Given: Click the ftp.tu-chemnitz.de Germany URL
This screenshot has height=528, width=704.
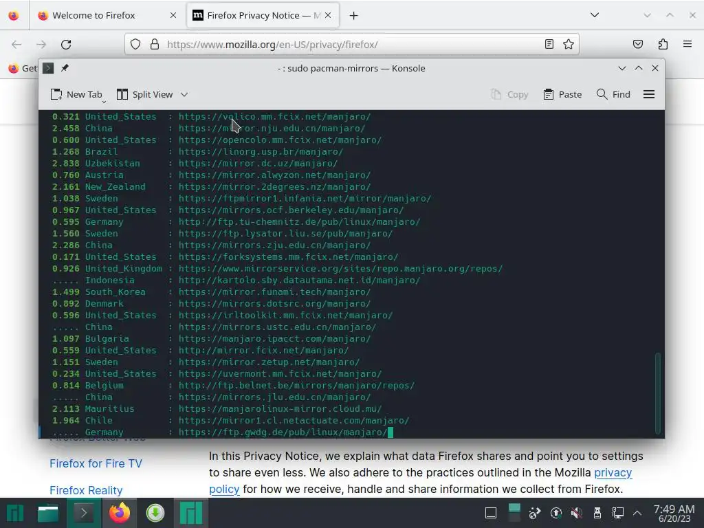Looking at the screenshot, I should point(300,222).
